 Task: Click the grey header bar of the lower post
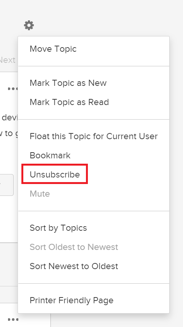[9, 294]
